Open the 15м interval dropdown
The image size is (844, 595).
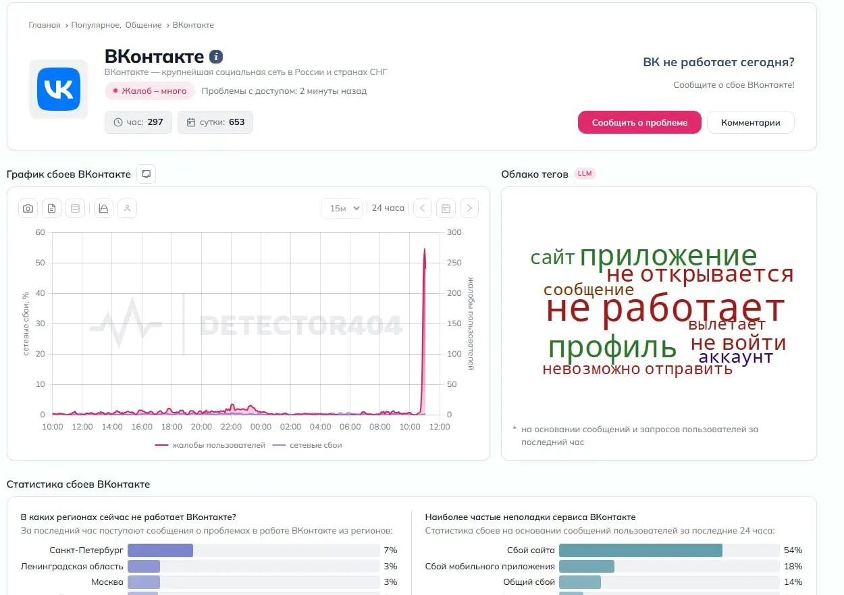(x=342, y=208)
